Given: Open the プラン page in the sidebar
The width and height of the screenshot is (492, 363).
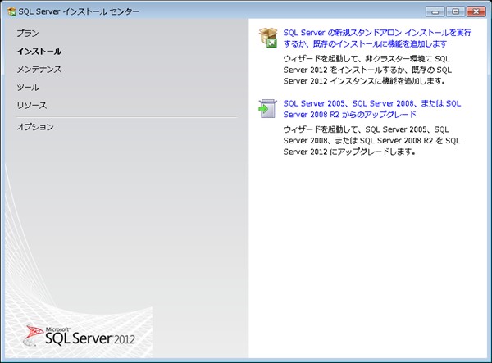Looking at the screenshot, I should pyautogui.click(x=28, y=34).
